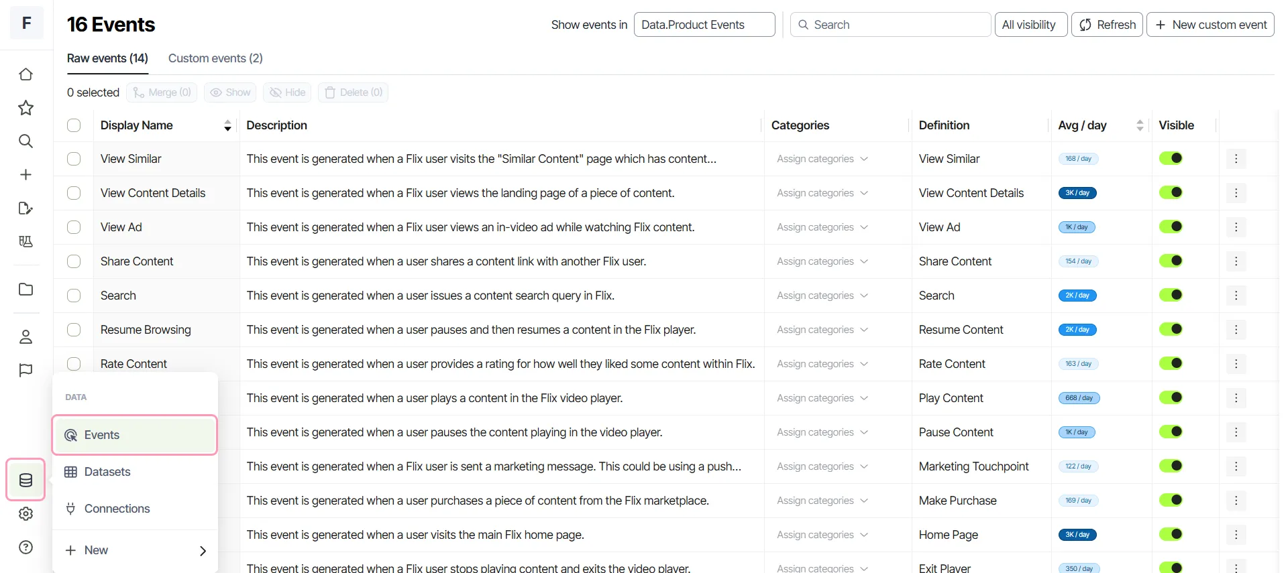Assign categories for Pause Content

pyautogui.click(x=822, y=432)
